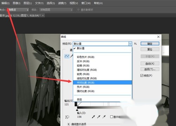Open the 滤镜(T) menu
This screenshot has width=176, height=126.
click(62, 3)
